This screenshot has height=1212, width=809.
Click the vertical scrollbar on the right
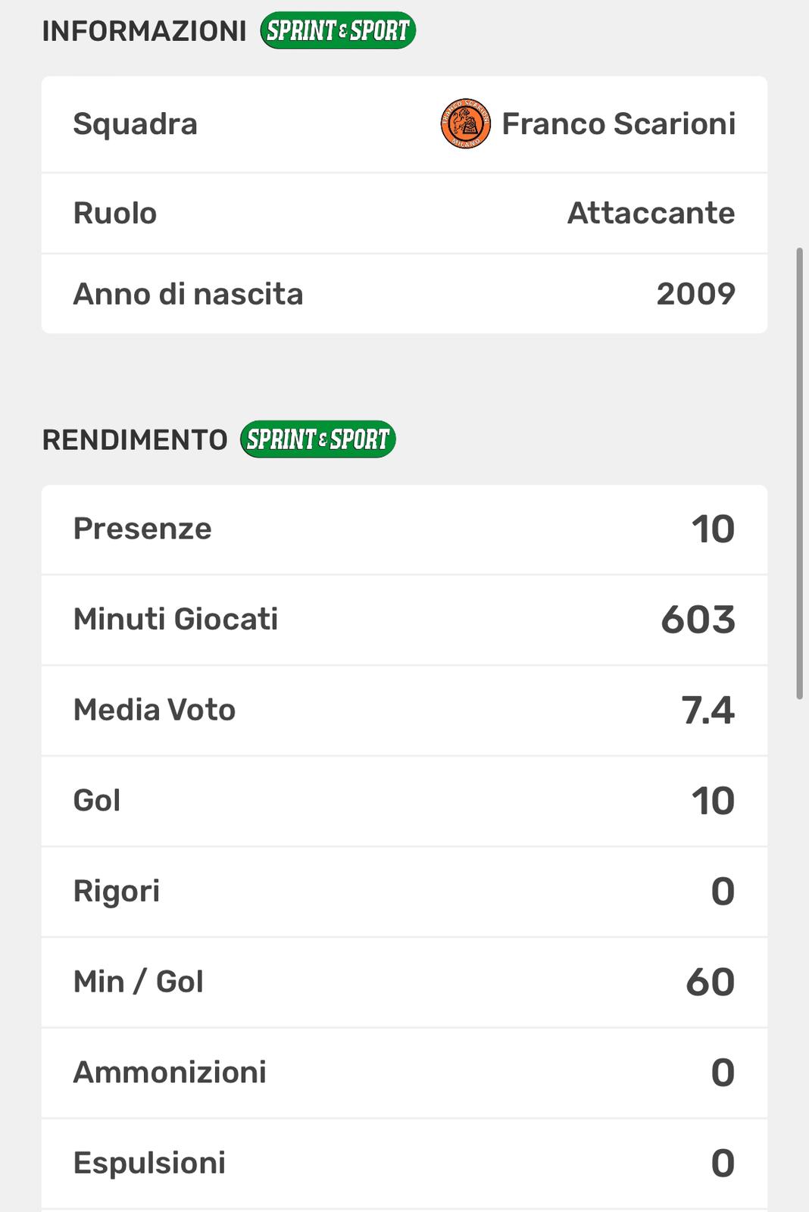coord(799,473)
